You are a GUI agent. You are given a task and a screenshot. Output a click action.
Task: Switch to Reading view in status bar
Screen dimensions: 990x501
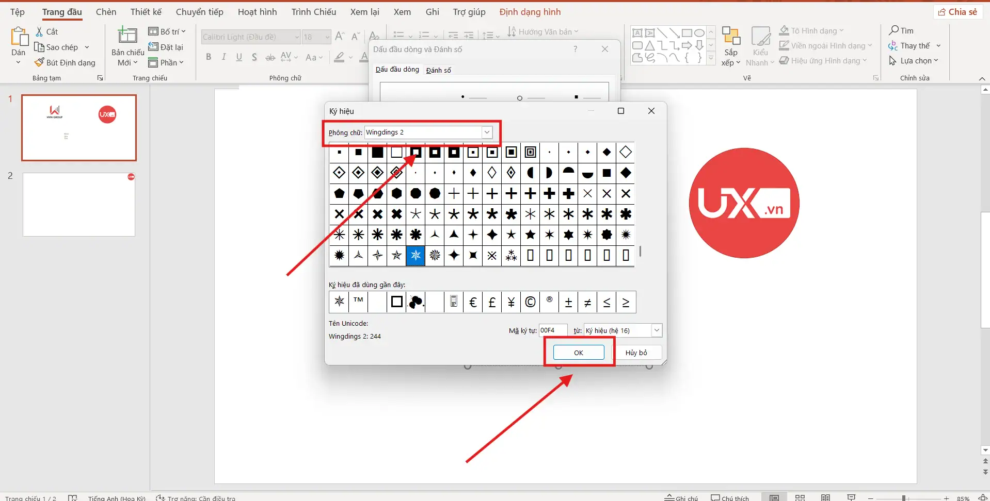(826, 498)
